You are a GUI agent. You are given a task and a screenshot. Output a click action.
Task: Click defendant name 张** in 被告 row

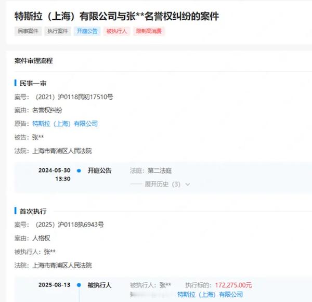38,137
